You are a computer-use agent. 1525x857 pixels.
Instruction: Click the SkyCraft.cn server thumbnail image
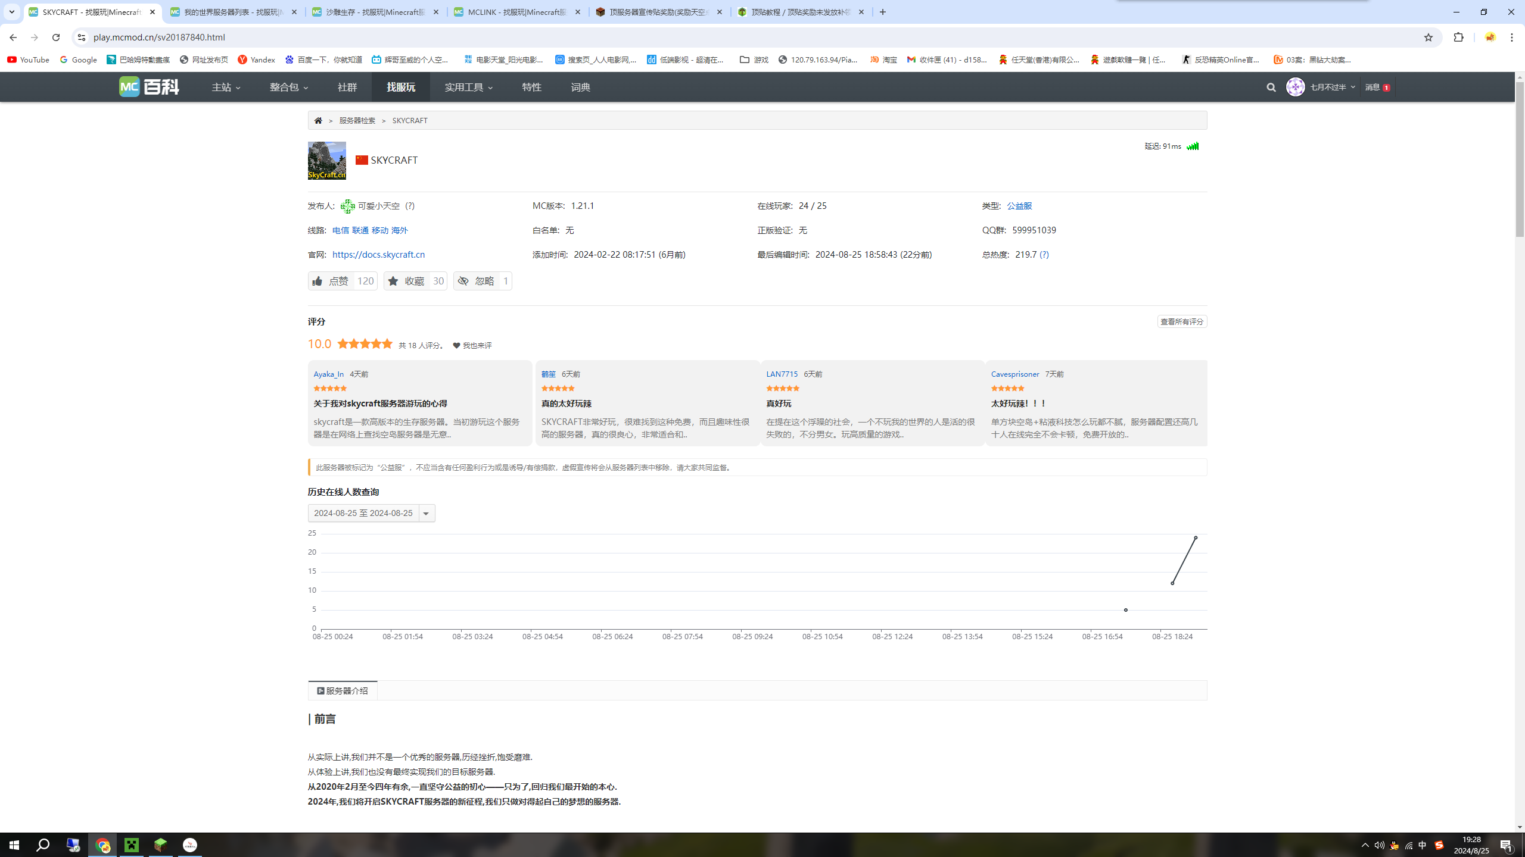326,161
